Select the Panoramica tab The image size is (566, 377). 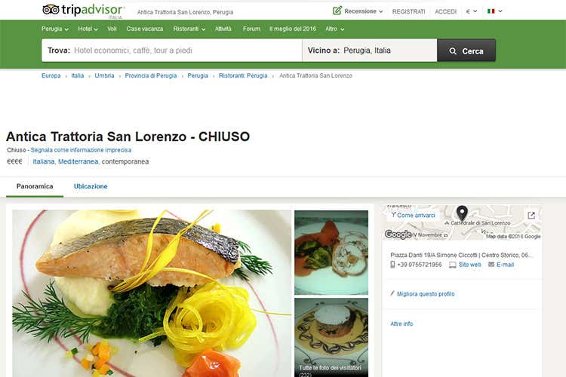tap(35, 186)
